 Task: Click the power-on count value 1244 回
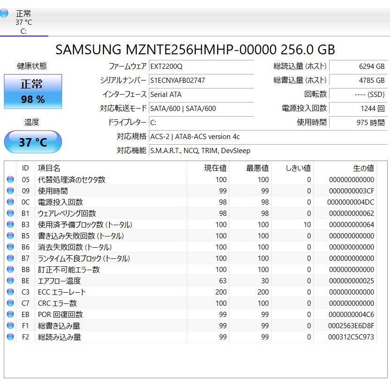(358, 109)
